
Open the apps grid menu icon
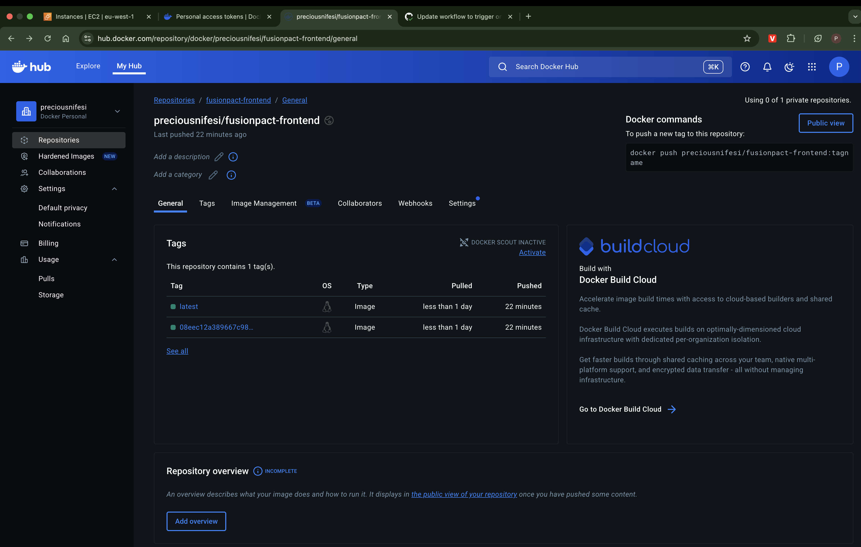812,67
